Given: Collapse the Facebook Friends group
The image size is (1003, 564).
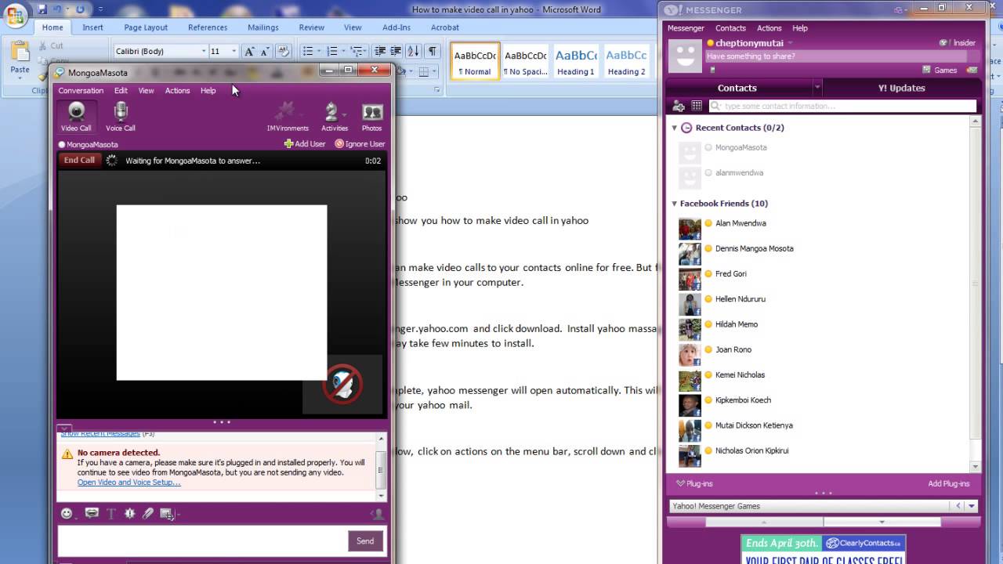Looking at the screenshot, I should (x=675, y=204).
